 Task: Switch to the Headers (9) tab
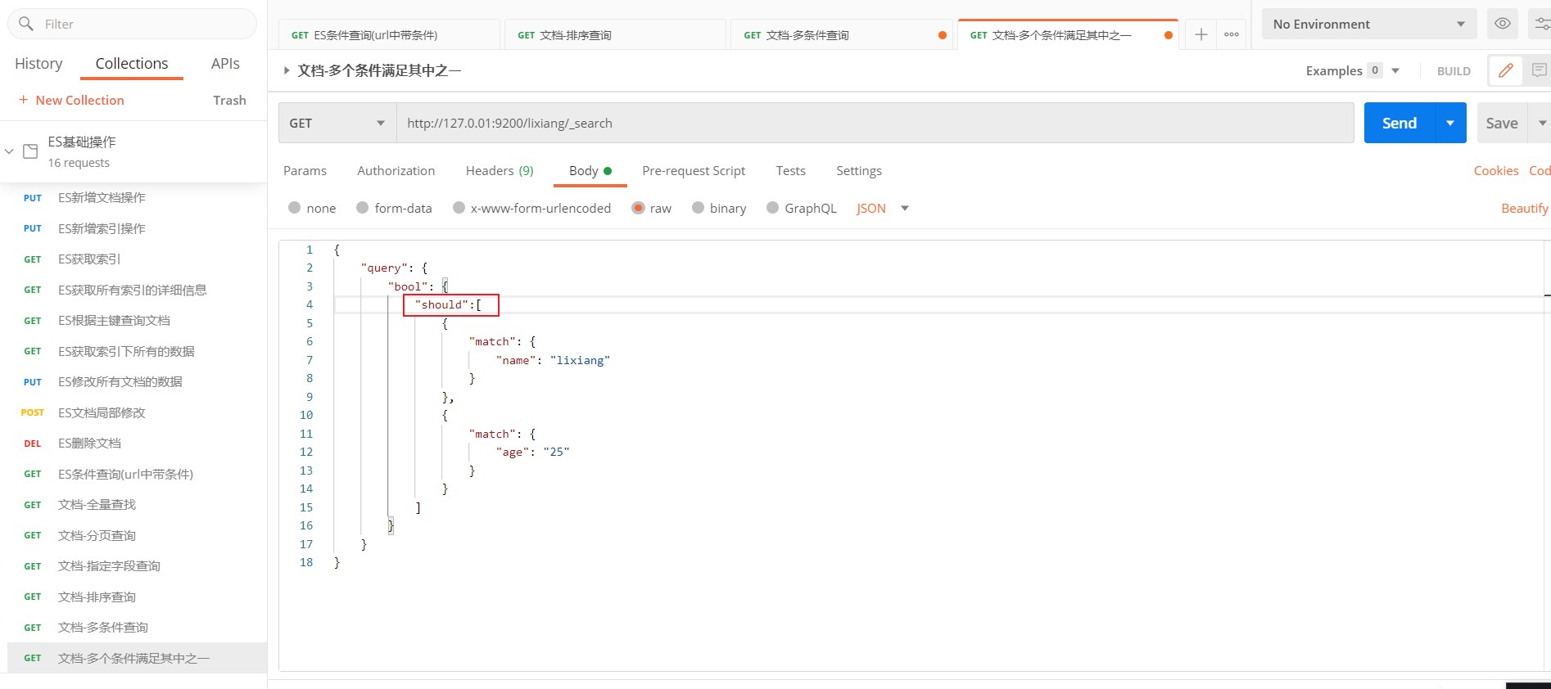500,170
